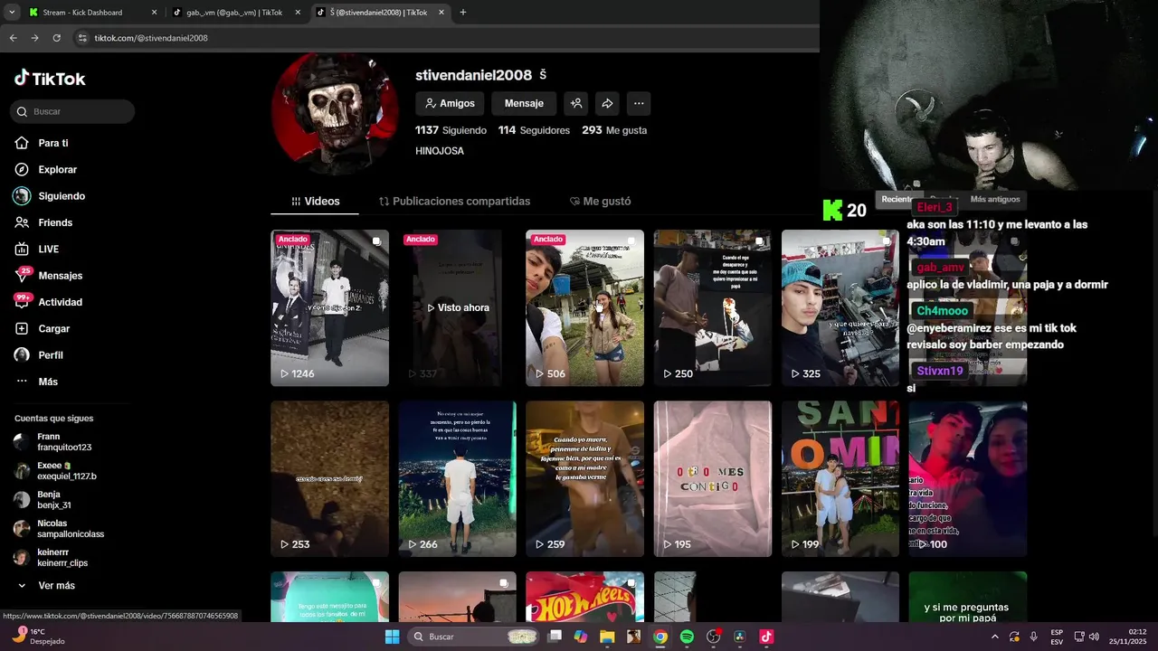Viewport: 1158px width, 651px height.
Task: Open the video with 250 views
Action: click(712, 307)
